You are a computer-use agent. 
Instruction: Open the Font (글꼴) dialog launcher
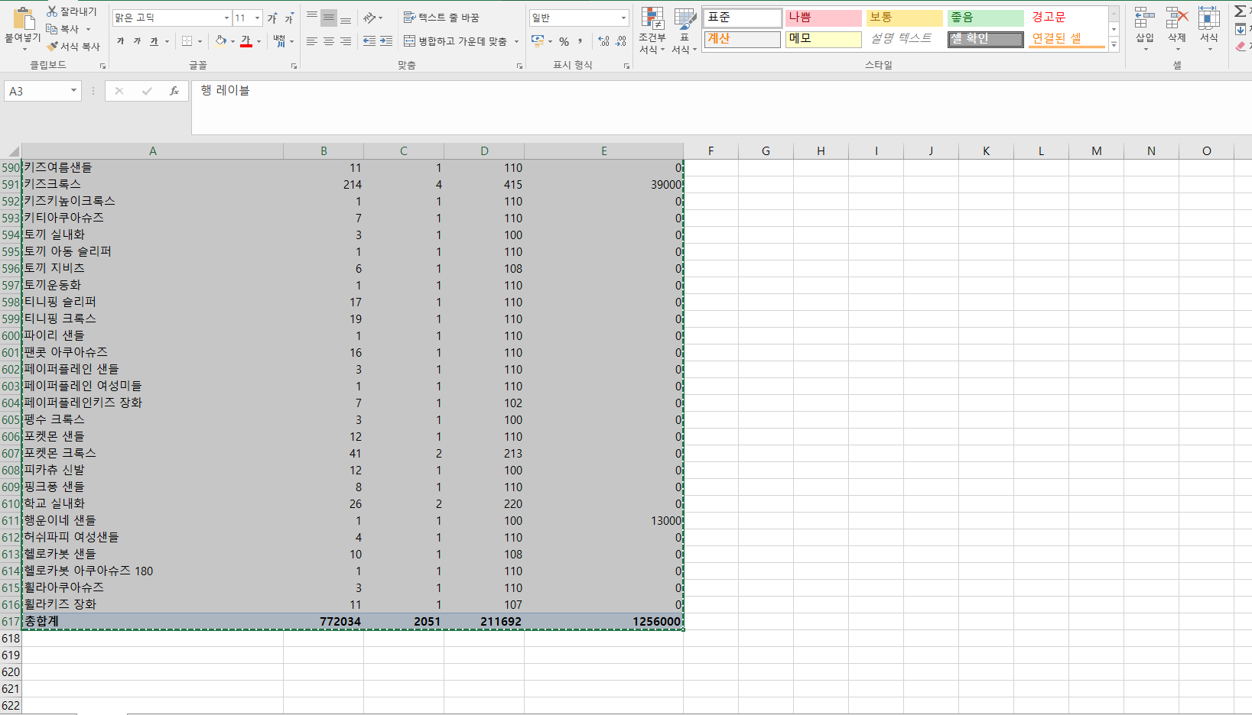coord(294,66)
